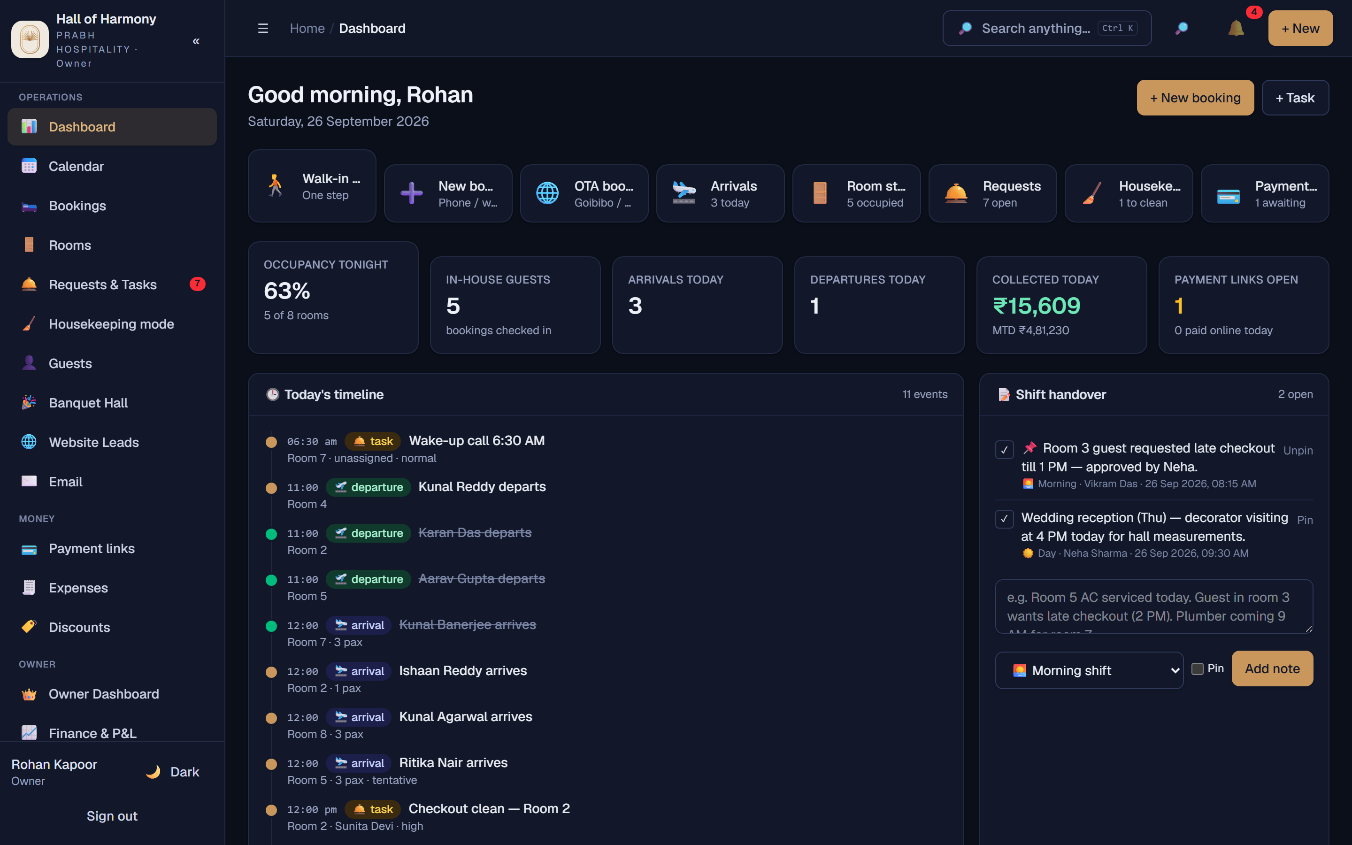Open Housekeeping mode in the sidebar
The image size is (1352, 845).
point(112,324)
